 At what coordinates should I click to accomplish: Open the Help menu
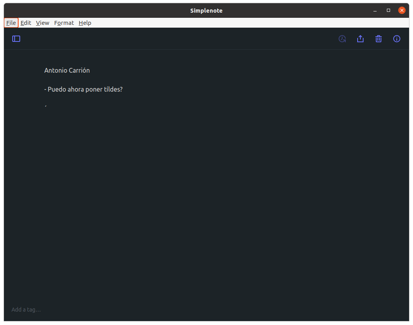85,23
